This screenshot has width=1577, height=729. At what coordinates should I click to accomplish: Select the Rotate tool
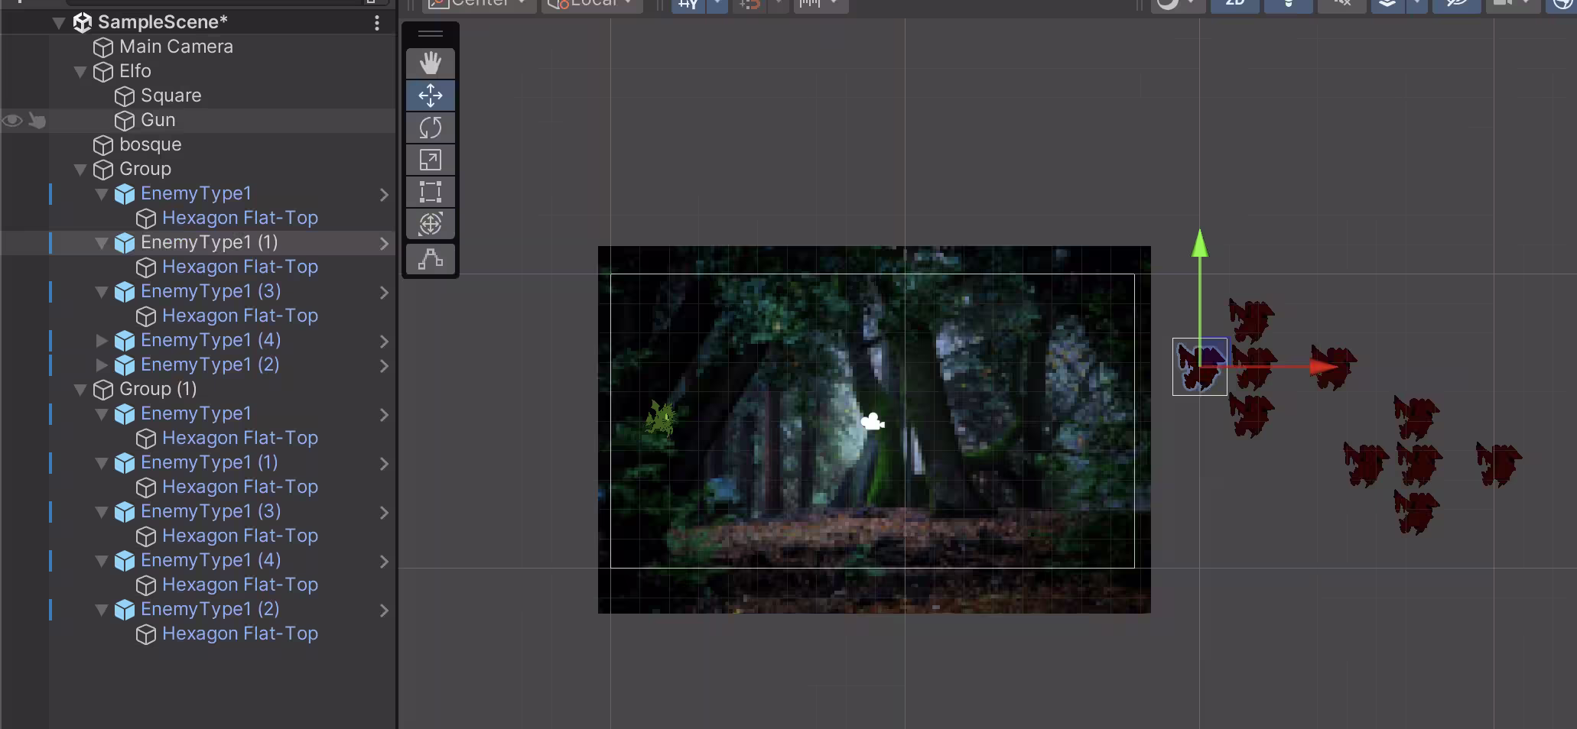(431, 128)
